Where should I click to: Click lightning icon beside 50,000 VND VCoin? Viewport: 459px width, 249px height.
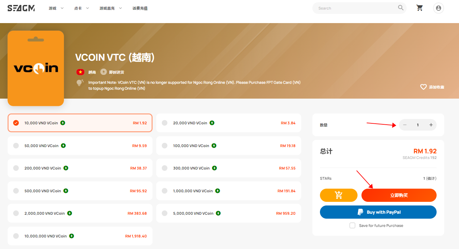point(63,145)
